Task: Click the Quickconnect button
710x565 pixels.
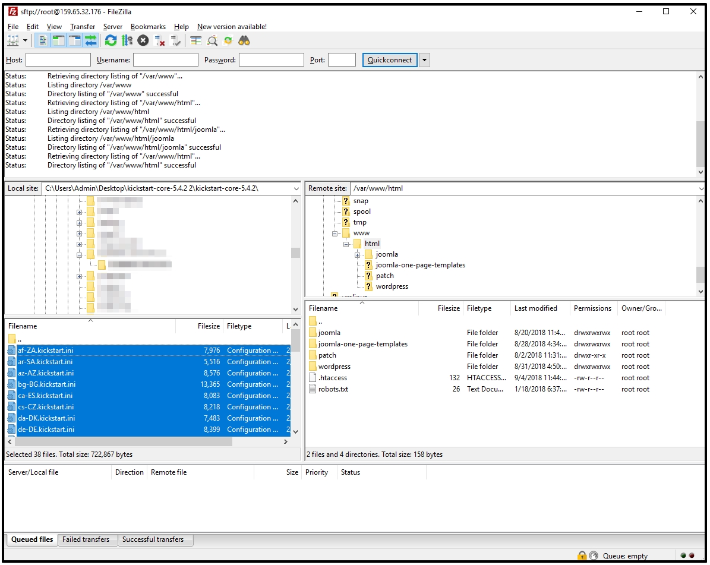Action: click(390, 60)
